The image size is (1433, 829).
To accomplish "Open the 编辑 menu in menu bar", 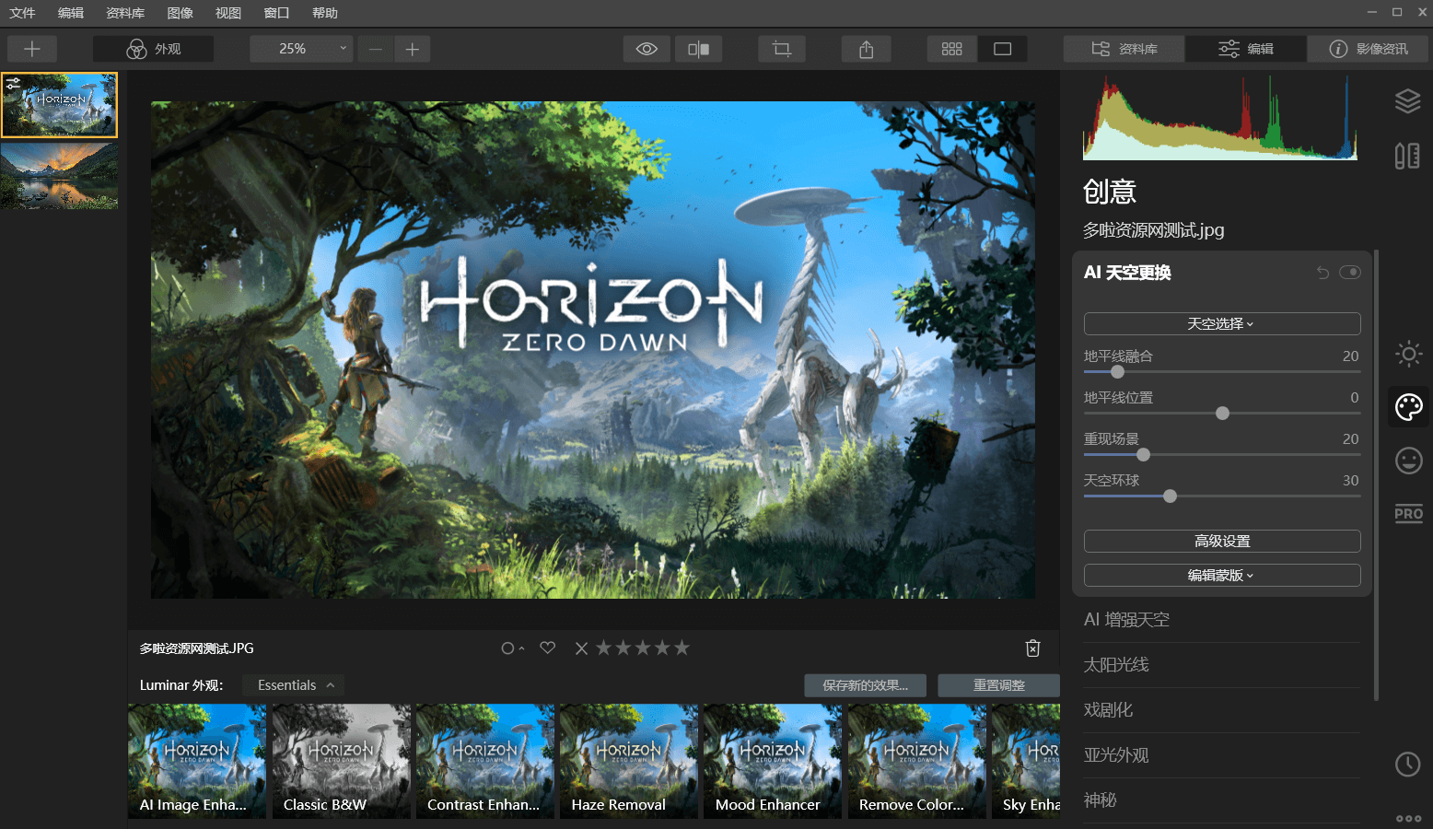I will (x=71, y=13).
